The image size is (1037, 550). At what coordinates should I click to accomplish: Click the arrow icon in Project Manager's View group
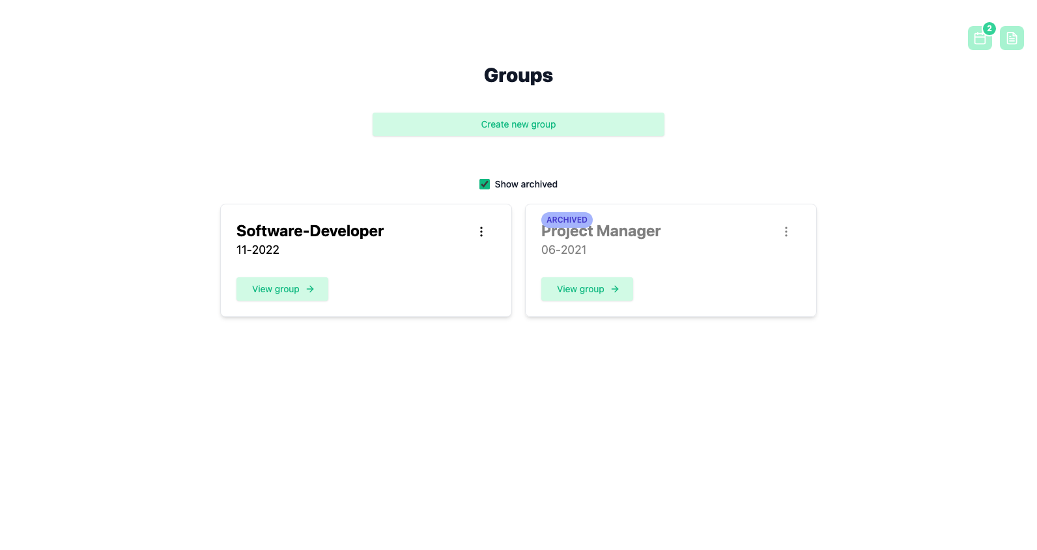coord(615,289)
